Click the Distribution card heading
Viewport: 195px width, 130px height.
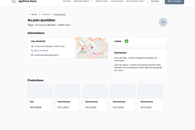[120, 53]
